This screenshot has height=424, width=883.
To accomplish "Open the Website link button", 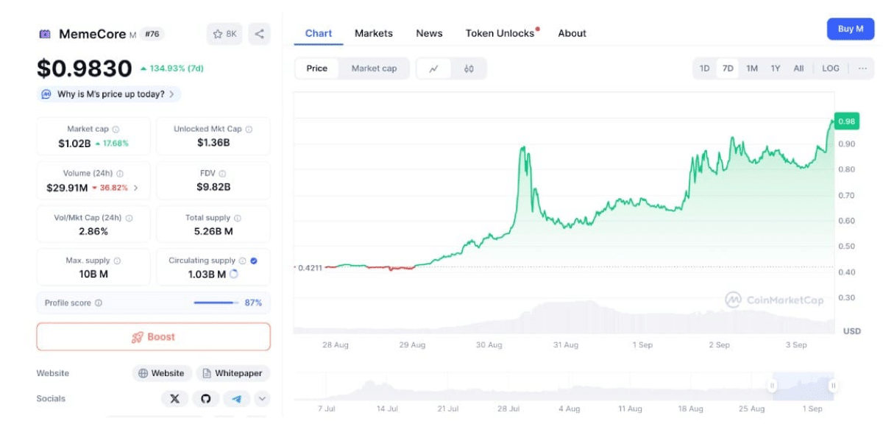I will (162, 373).
